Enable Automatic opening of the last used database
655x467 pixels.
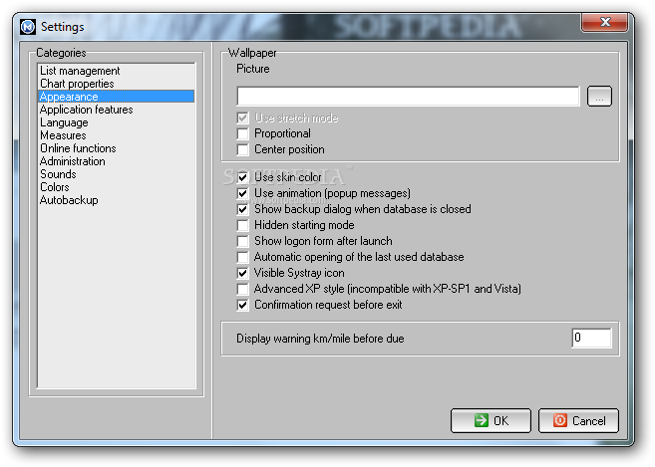coord(242,257)
